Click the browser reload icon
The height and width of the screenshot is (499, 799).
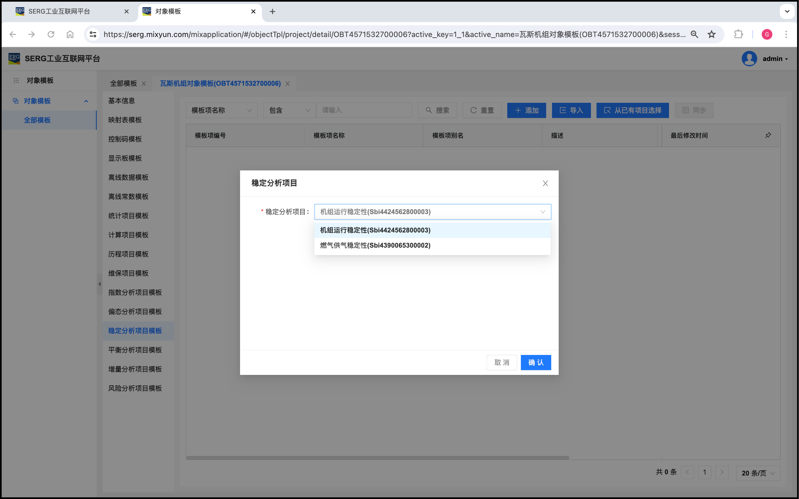[x=51, y=34]
